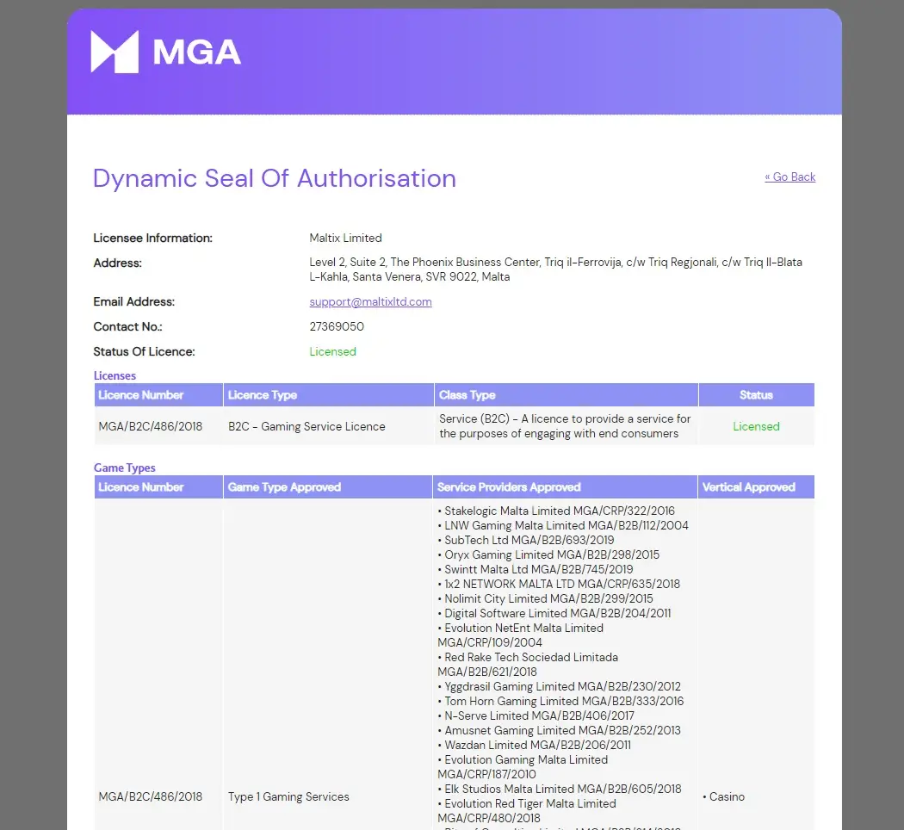Click the Licence Type column header

tap(329, 395)
